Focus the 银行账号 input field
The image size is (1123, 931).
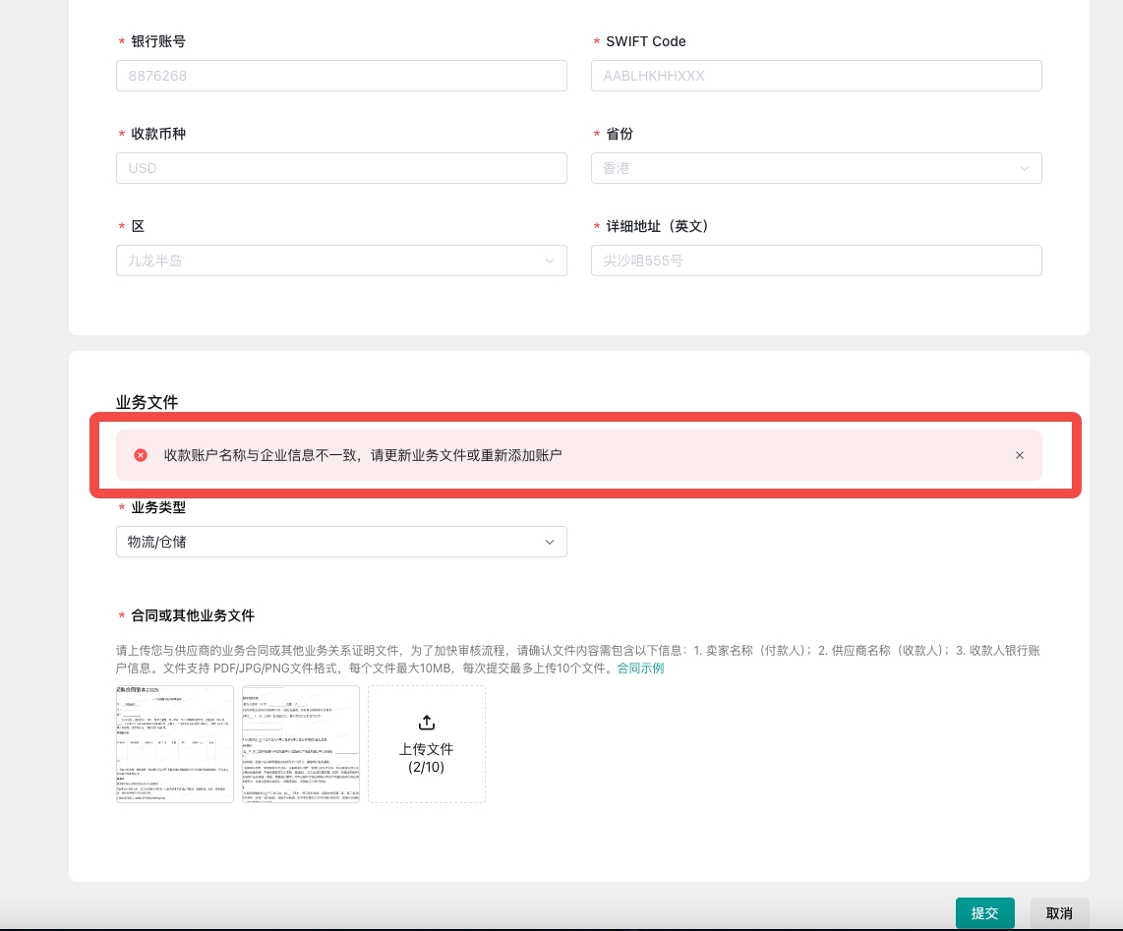tap(340, 76)
